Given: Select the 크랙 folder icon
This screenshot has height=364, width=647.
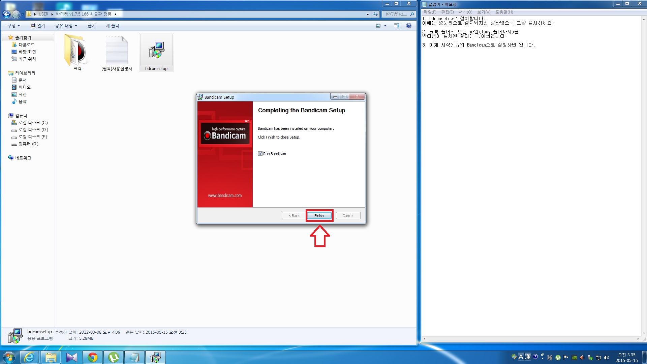Looking at the screenshot, I should (77, 53).
